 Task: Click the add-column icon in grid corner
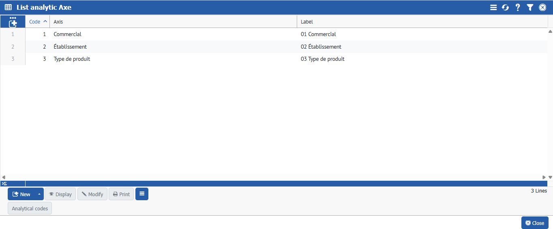pyautogui.click(x=13, y=21)
